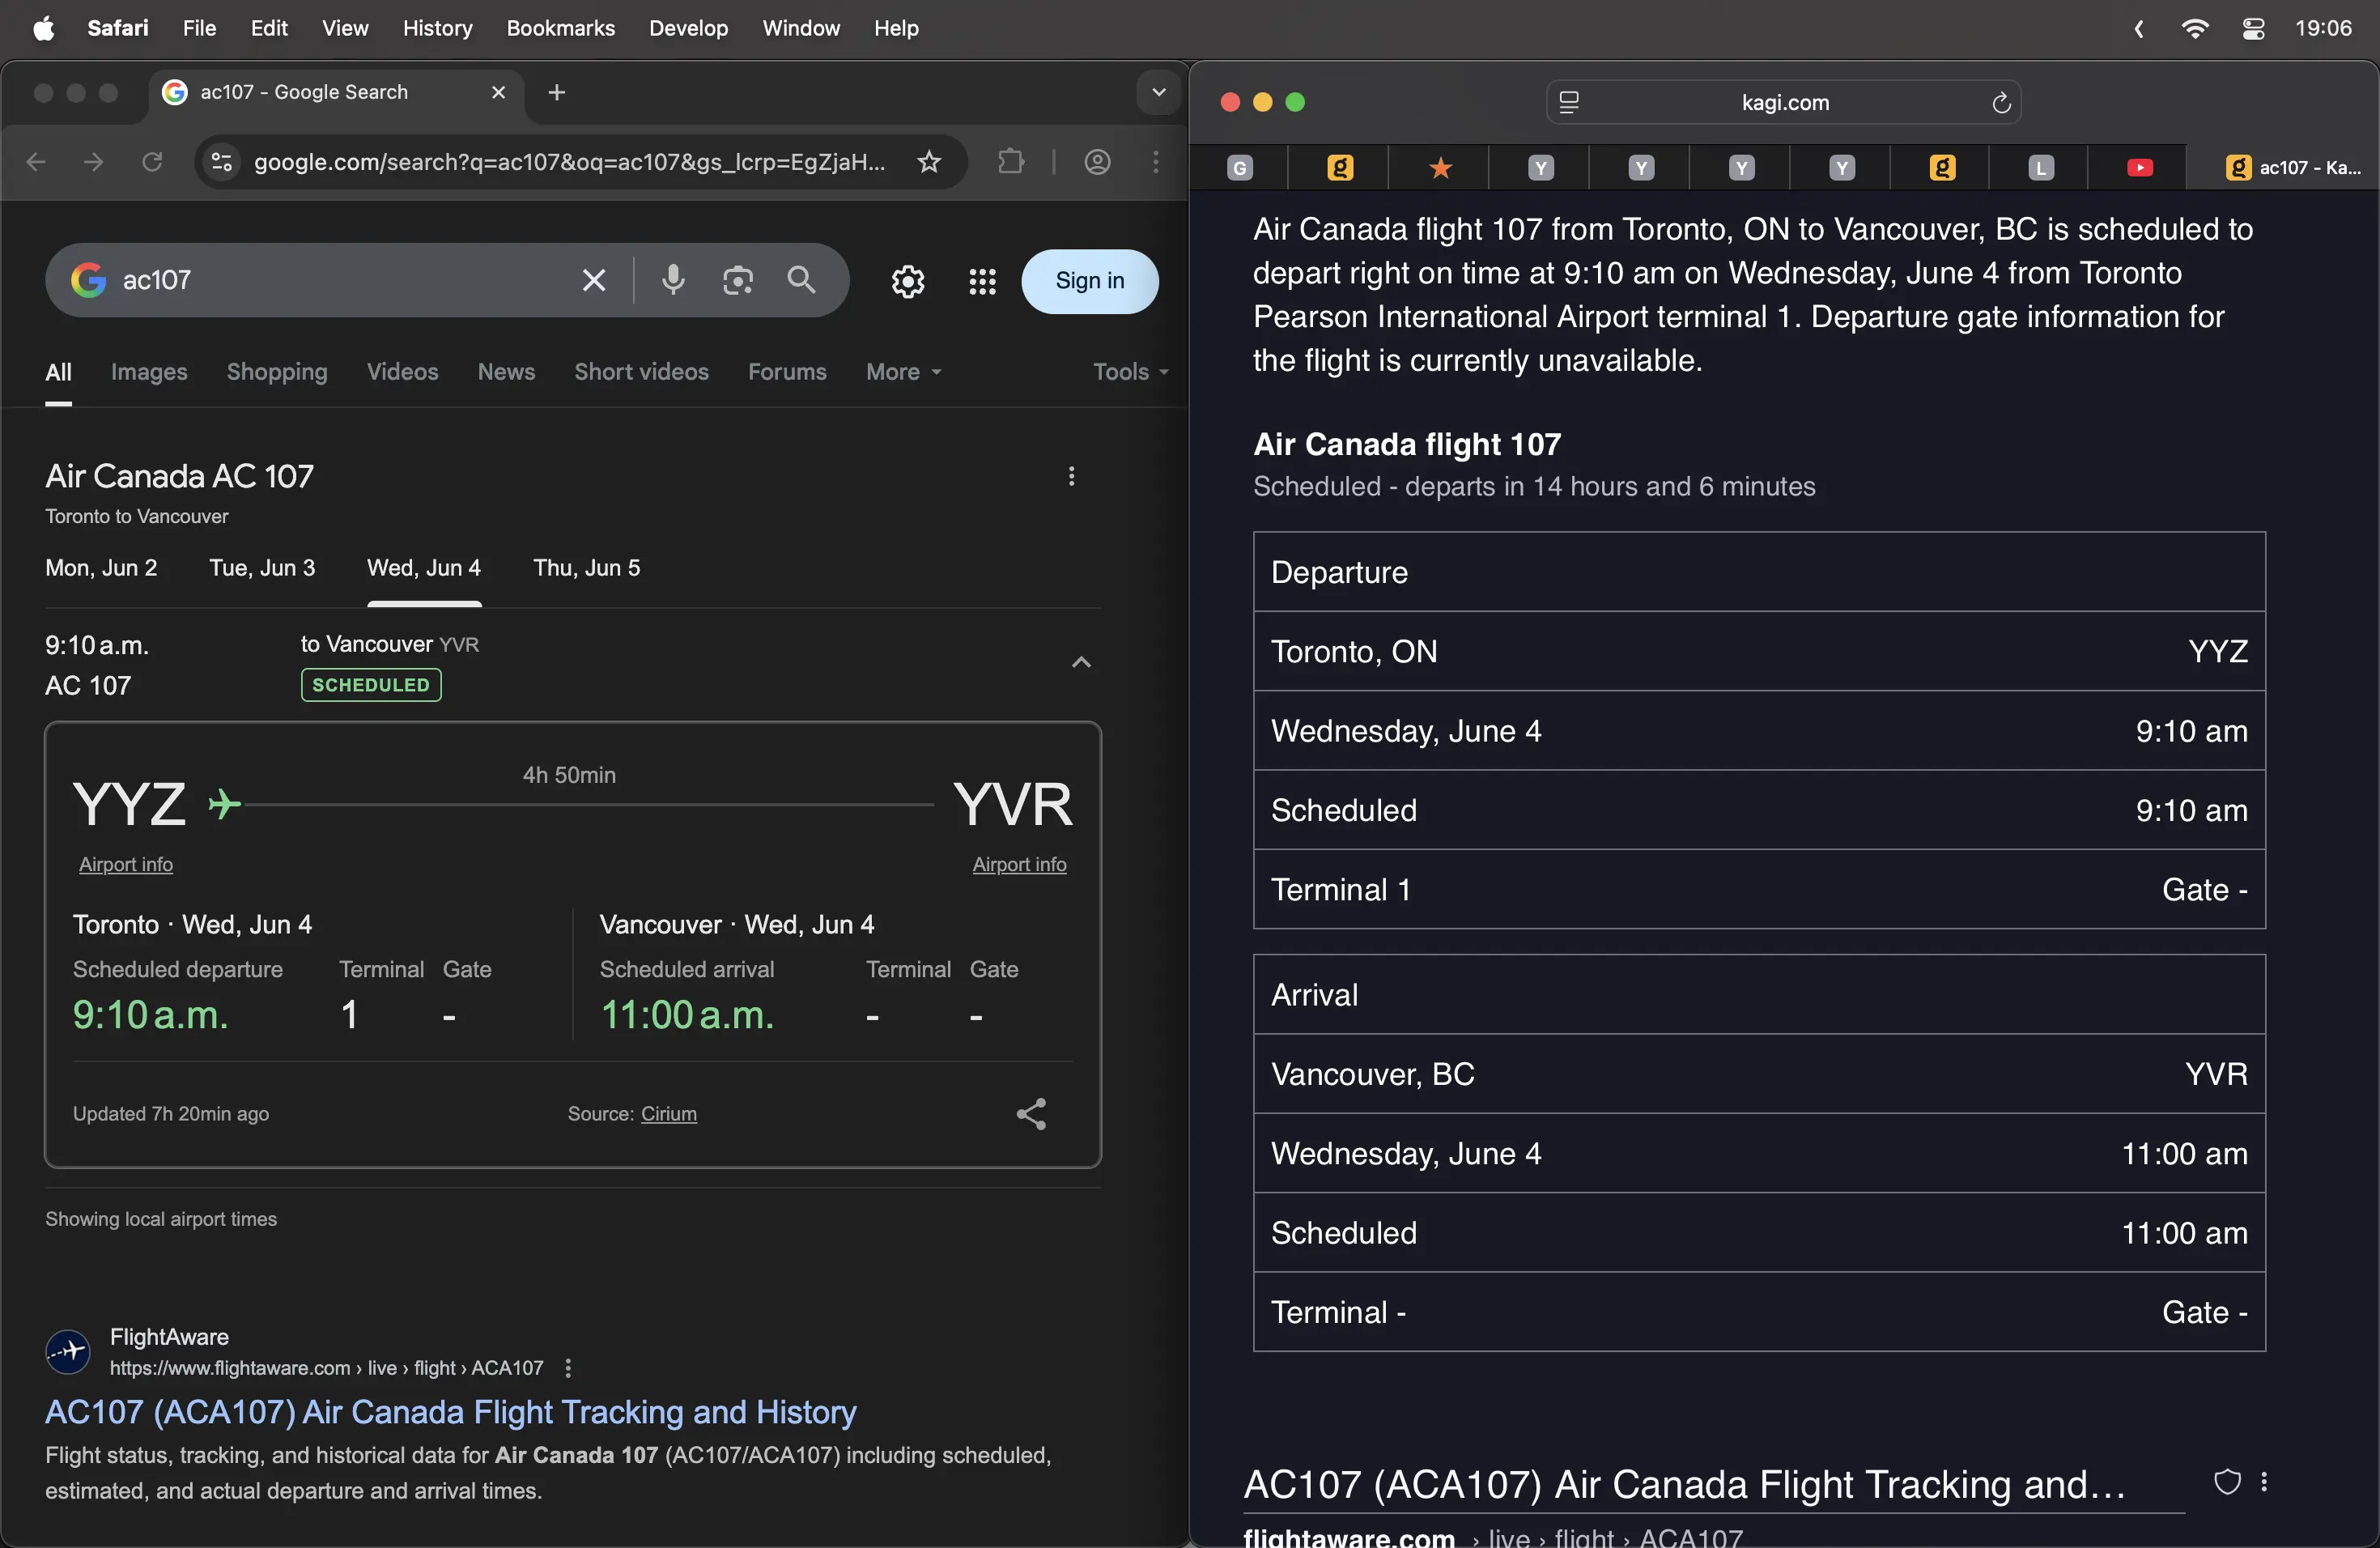Select the Thu, Jun 5 date tab

(586, 568)
